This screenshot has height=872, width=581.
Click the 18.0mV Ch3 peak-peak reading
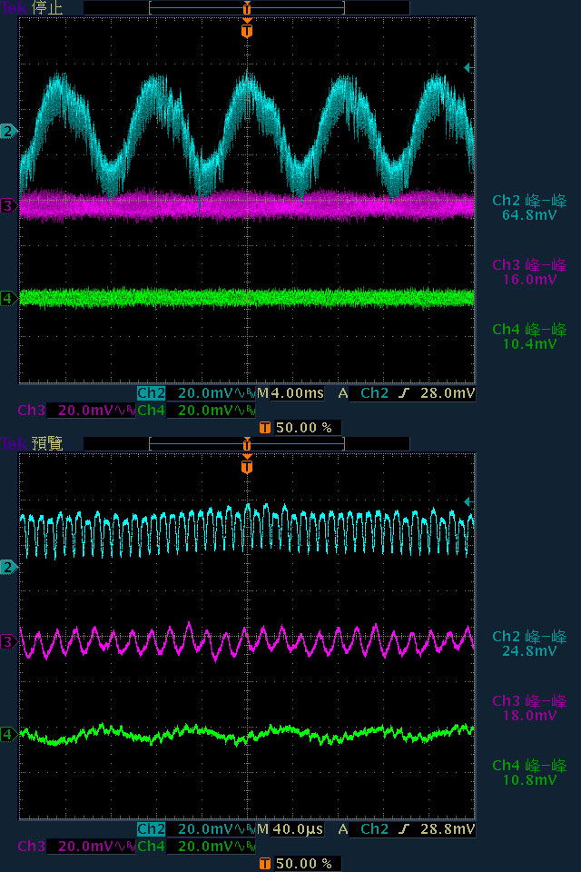[529, 715]
